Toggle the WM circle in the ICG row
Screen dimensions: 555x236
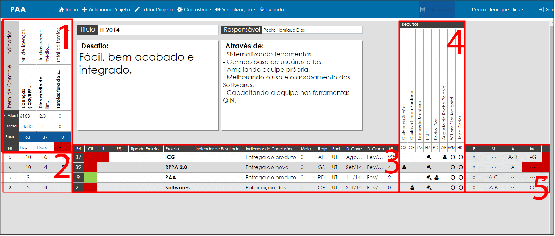[453, 157]
